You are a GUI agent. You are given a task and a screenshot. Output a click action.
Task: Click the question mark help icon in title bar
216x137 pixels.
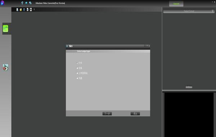click(x=22, y=3)
